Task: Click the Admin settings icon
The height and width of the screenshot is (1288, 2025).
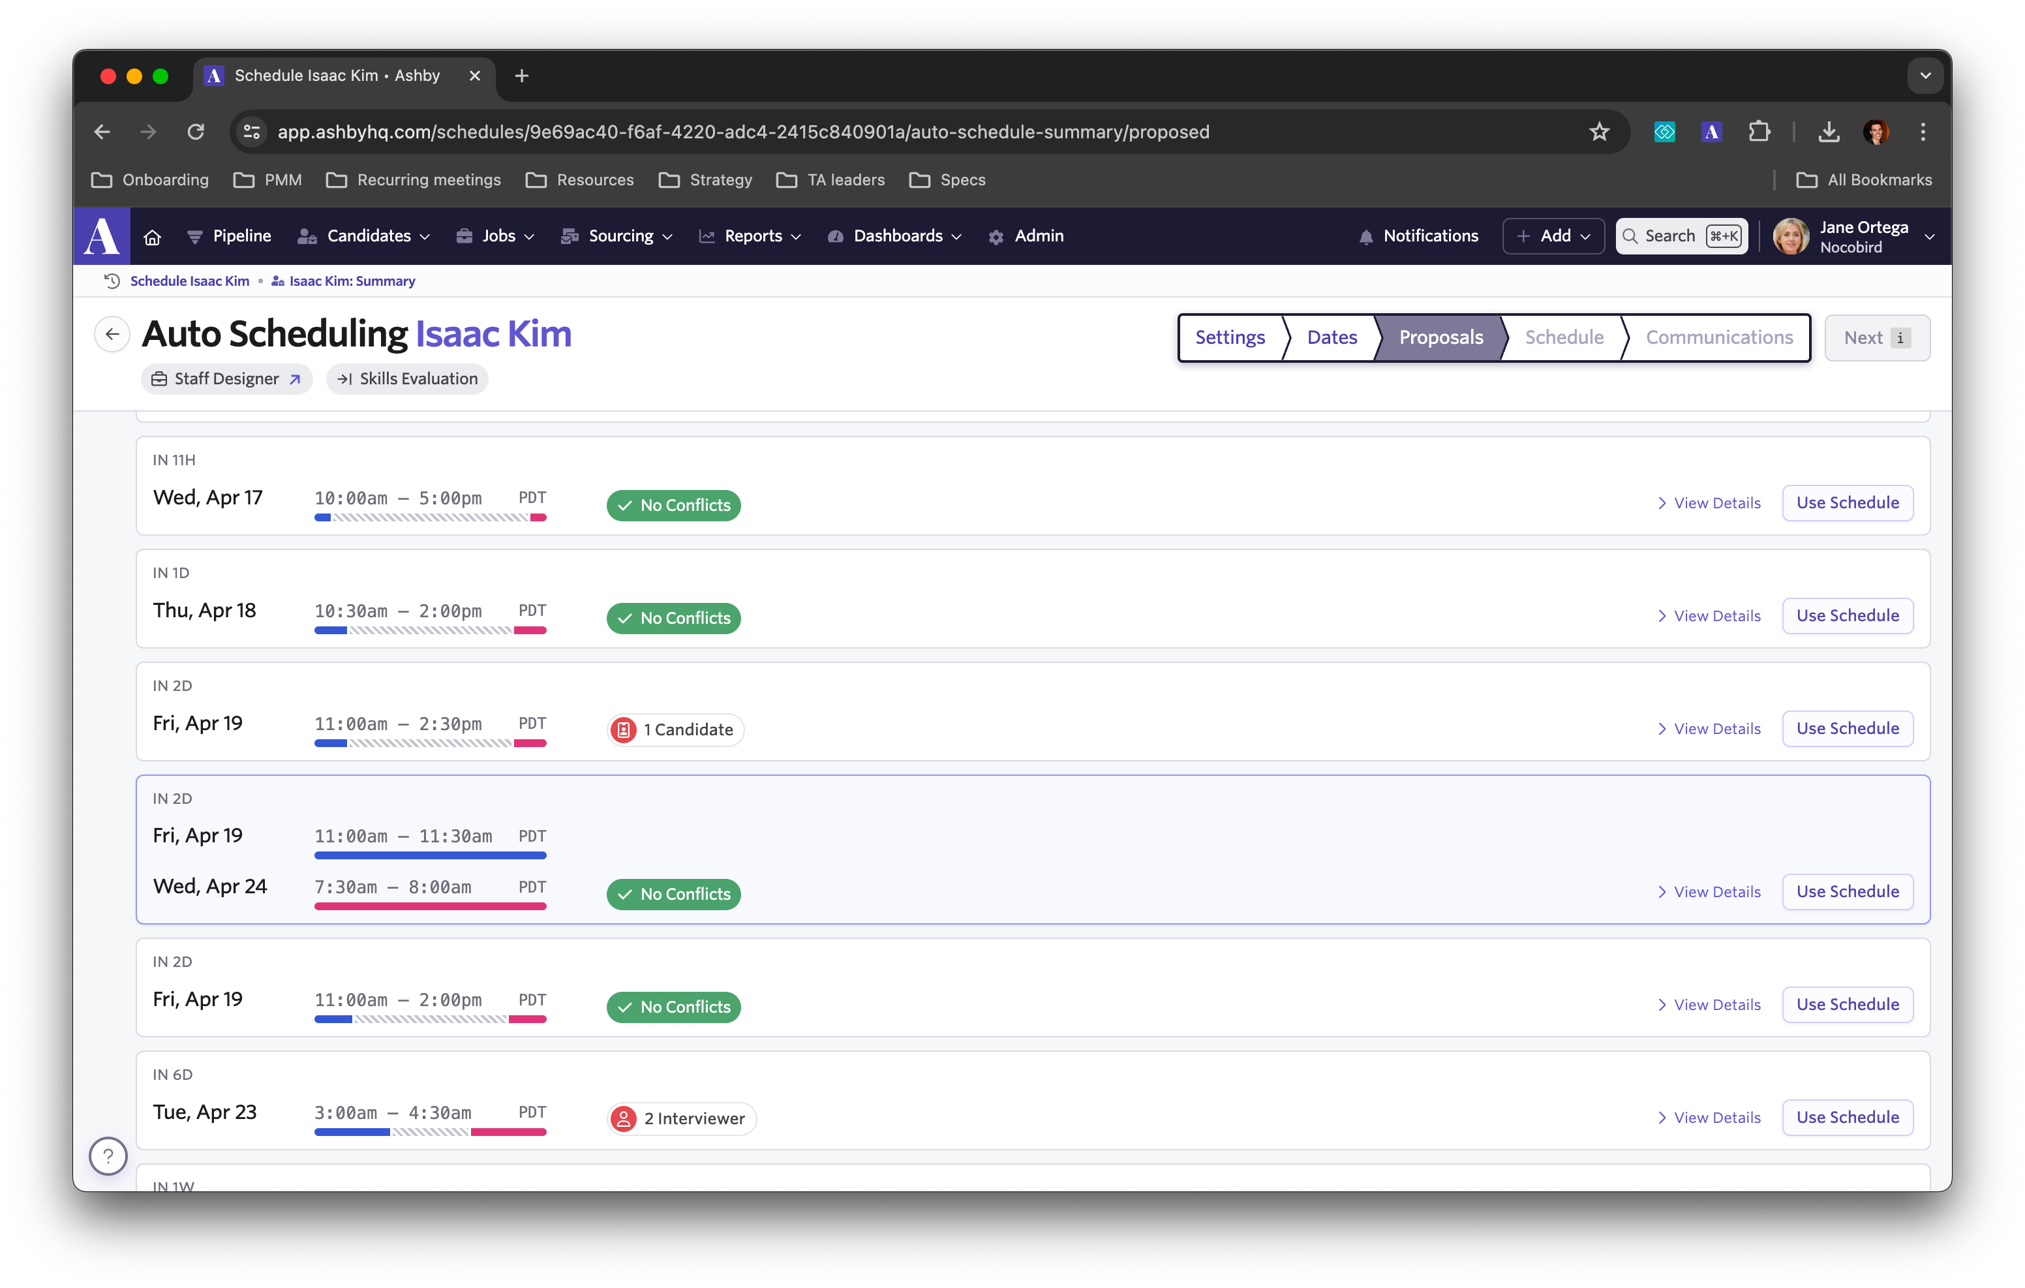Action: point(996,236)
